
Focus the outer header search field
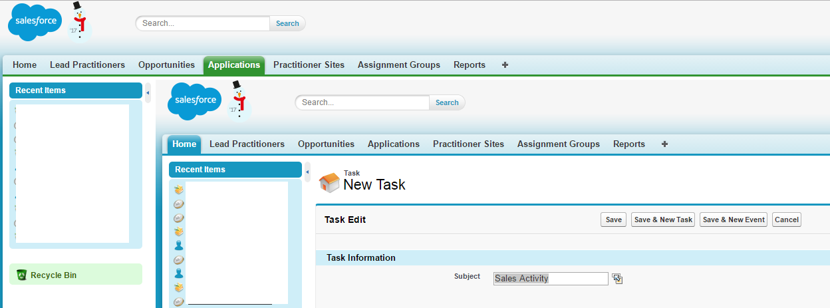tap(203, 23)
